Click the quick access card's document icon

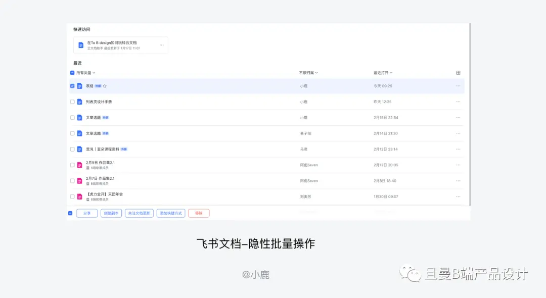point(81,45)
